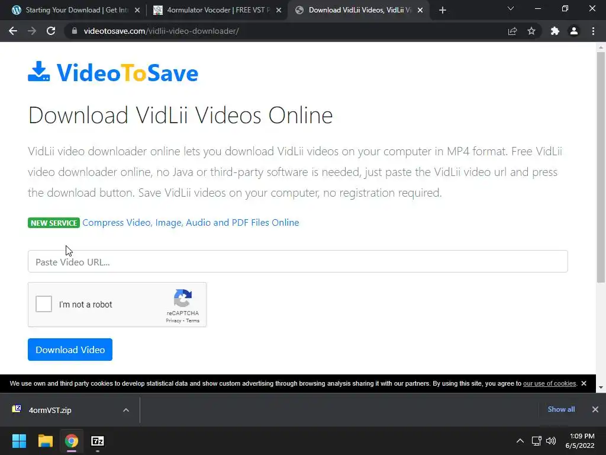Open the 4ormVST.zip download
606x455 pixels.
pos(50,410)
